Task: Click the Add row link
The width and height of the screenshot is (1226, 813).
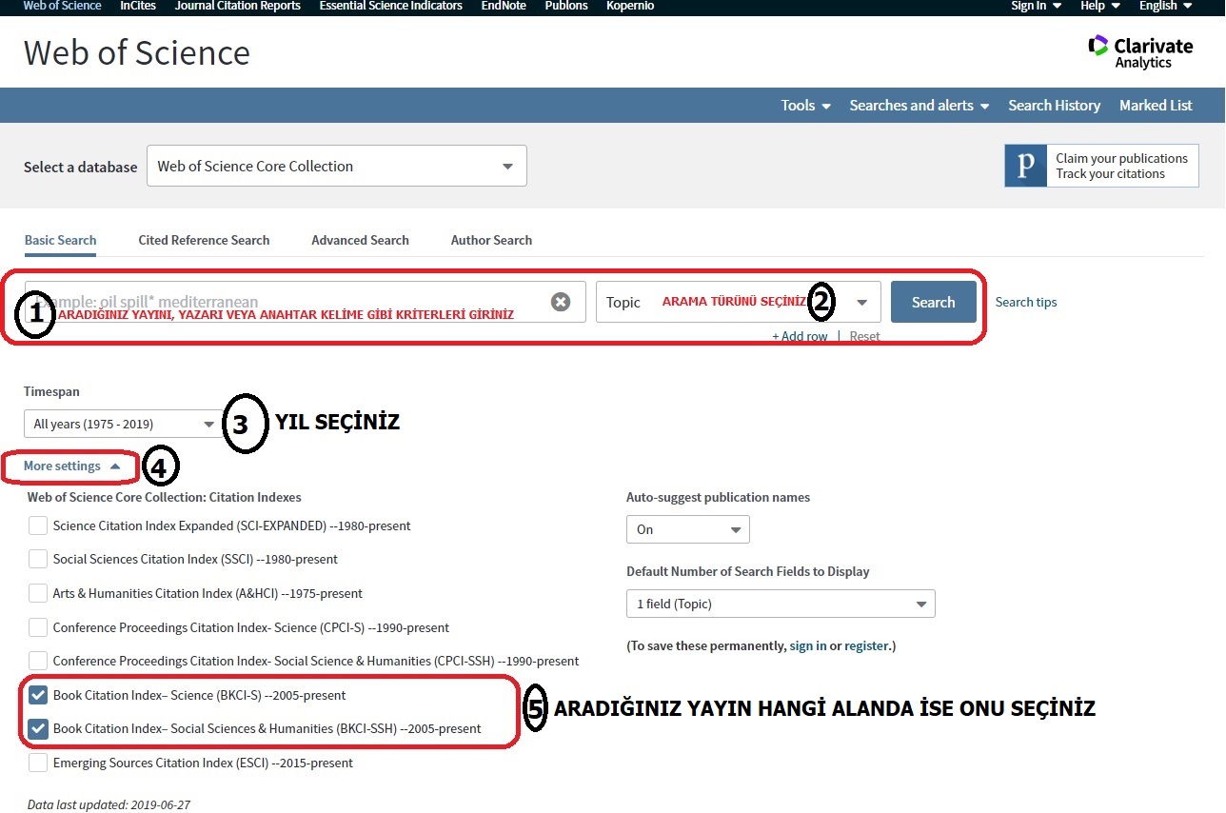Action: click(x=800, y=335)
